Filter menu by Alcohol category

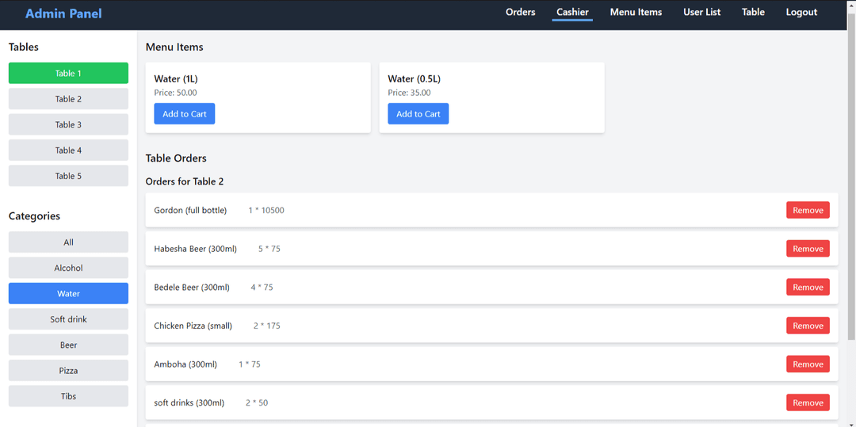(x=68, y=268)
